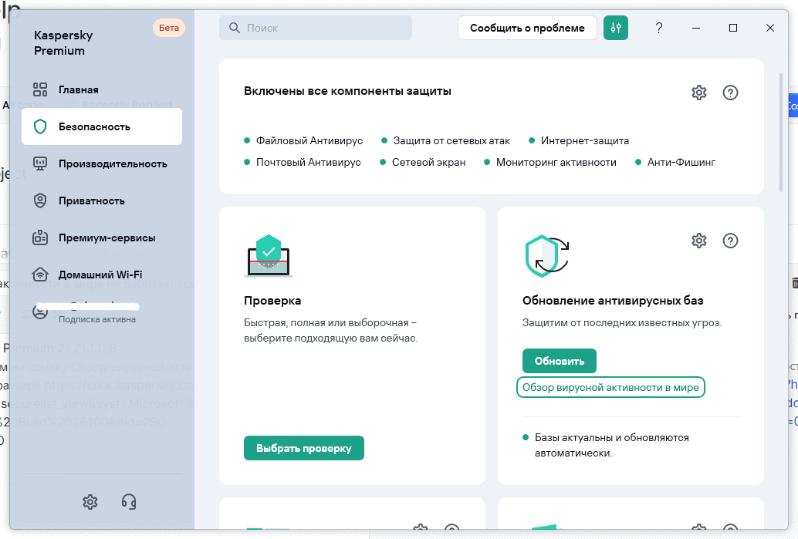This screenshot has width=798, height=539.
Task: Open the Главная section in the sidebar
Action: (x=102, y=89)
